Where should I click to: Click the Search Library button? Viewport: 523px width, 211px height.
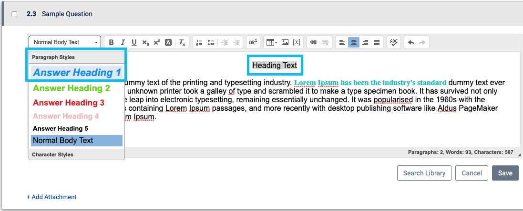pyautogui.click(x=424, y=173)
